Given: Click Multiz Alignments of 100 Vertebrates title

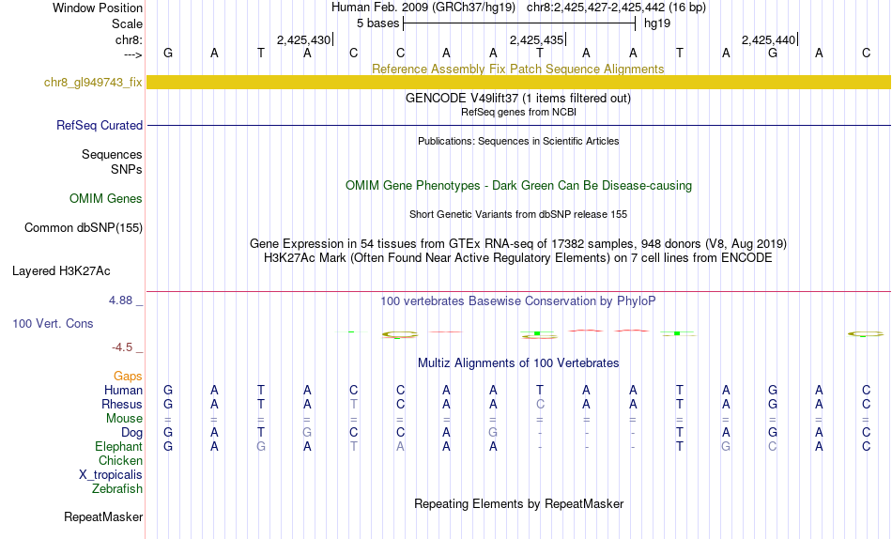Looking at the screenshot, I should (x=518, y=363).
